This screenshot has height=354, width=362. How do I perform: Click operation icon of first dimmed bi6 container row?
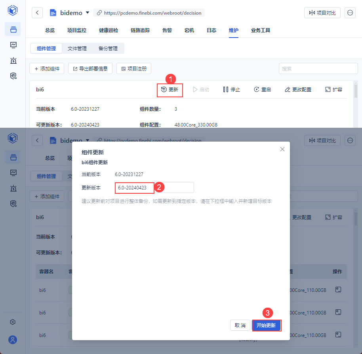[x=338, y=290]
